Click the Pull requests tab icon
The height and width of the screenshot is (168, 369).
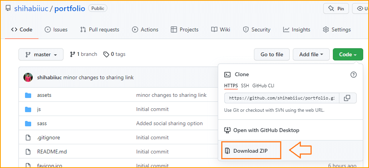(x=83, y=30)
